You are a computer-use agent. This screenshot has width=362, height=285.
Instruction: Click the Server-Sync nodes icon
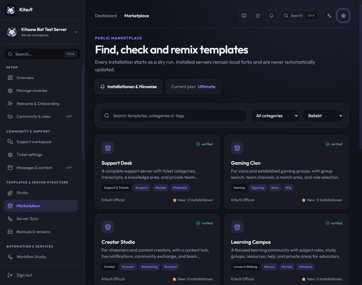click(x=10, y=218)
